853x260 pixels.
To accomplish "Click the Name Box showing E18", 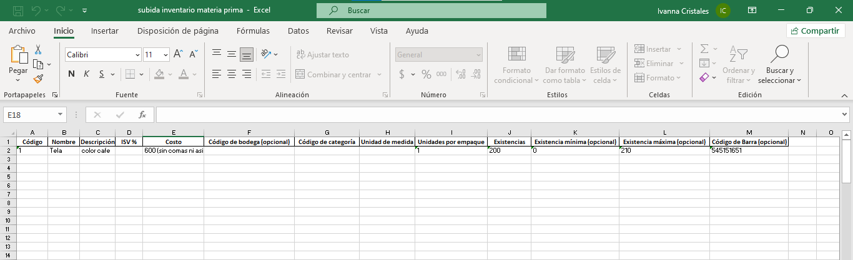I will click(x=35, y=115).
